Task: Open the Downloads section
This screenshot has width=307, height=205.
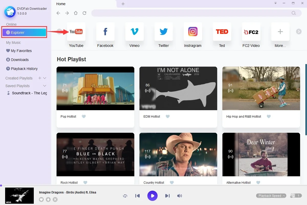Action: click(19, 59)
